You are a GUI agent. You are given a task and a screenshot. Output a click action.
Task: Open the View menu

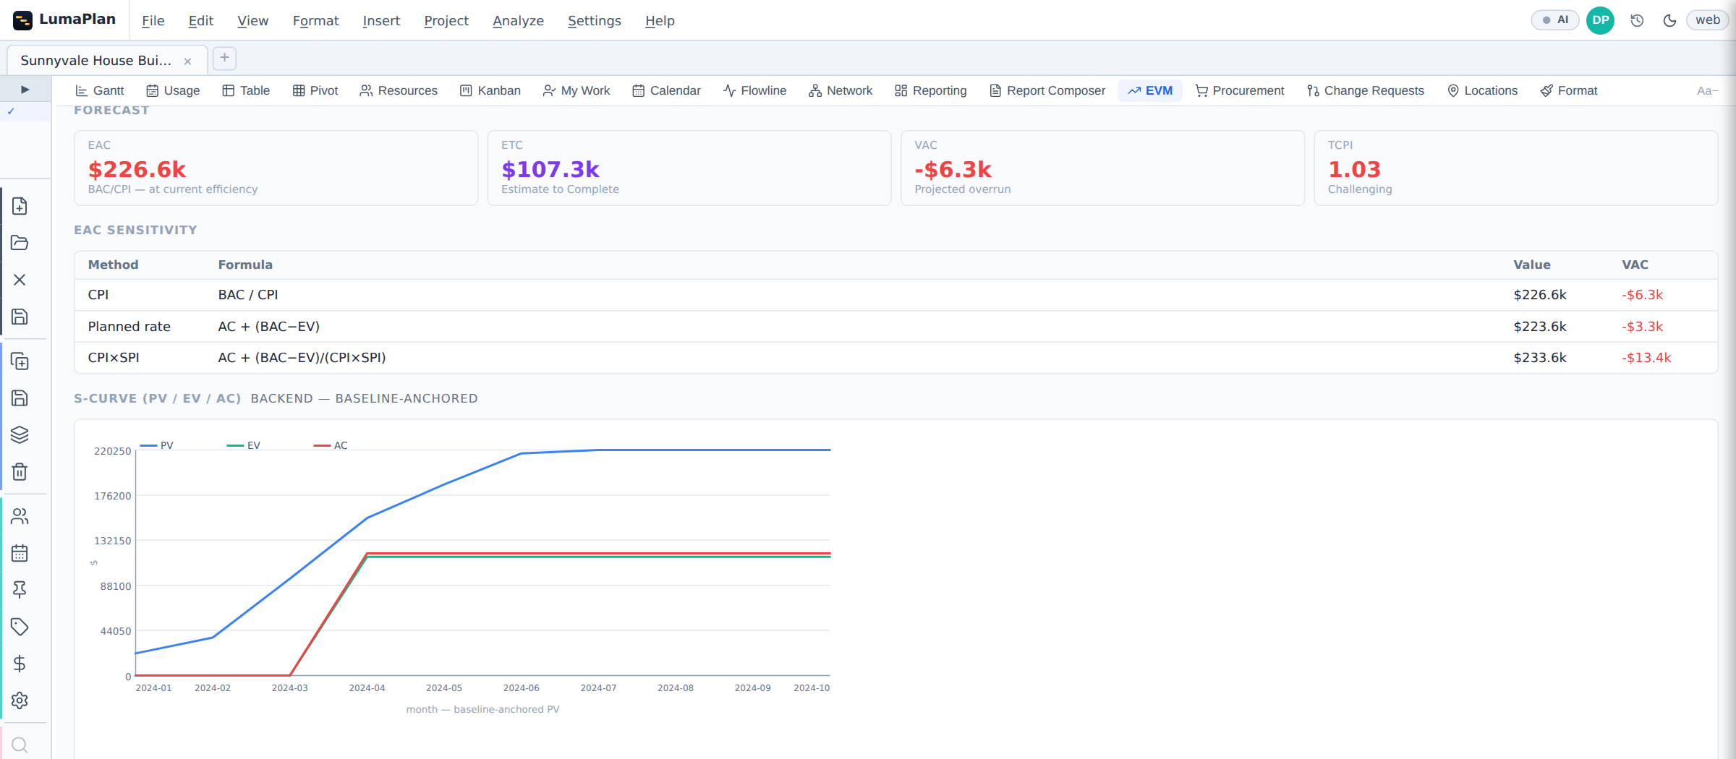252,21
